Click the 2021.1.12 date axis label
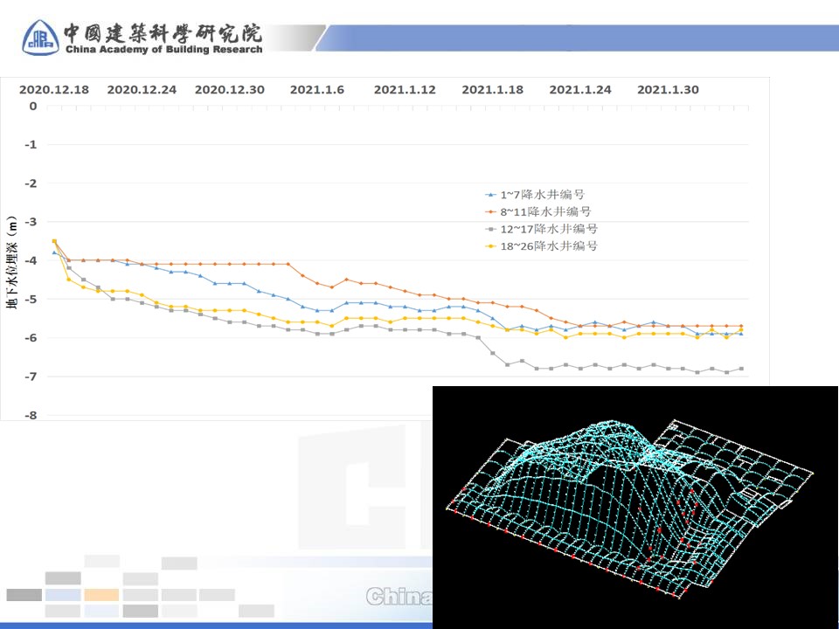 (405, 89)
